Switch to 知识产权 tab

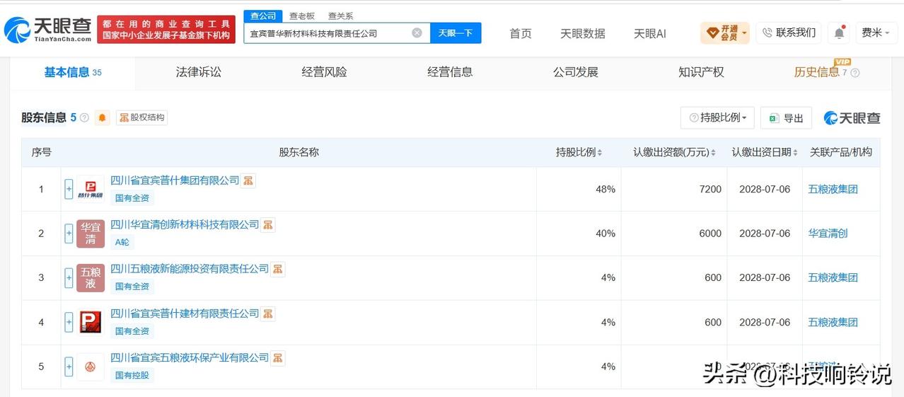click(701, 72)
